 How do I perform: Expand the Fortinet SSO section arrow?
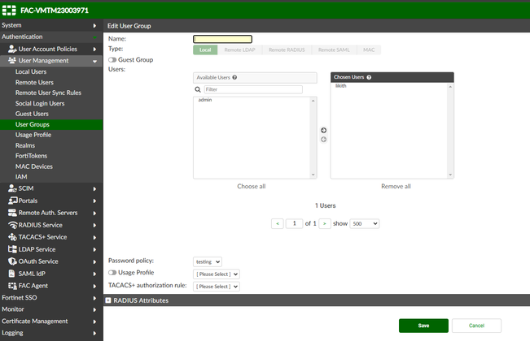[94, 298]
